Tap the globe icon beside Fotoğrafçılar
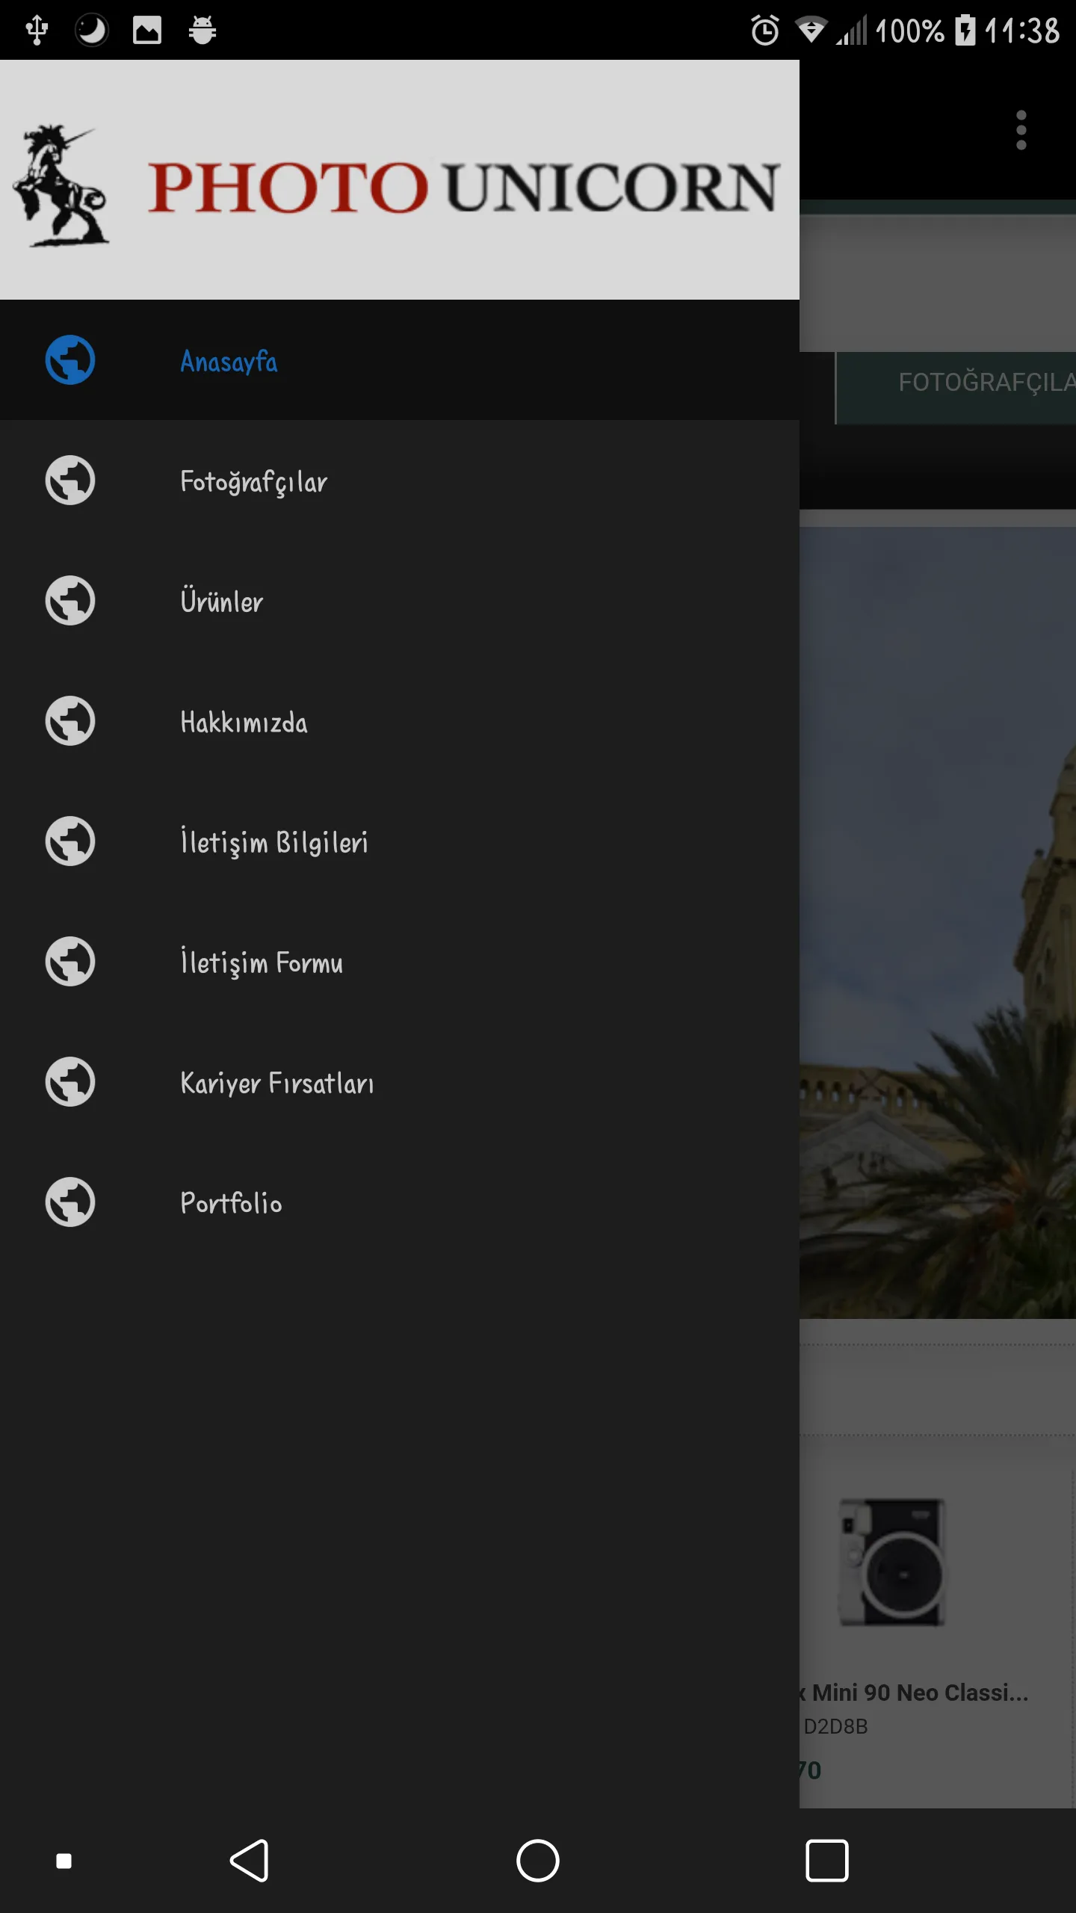The height and width of the screenshot is (1913, 1076). coord(70,480)
